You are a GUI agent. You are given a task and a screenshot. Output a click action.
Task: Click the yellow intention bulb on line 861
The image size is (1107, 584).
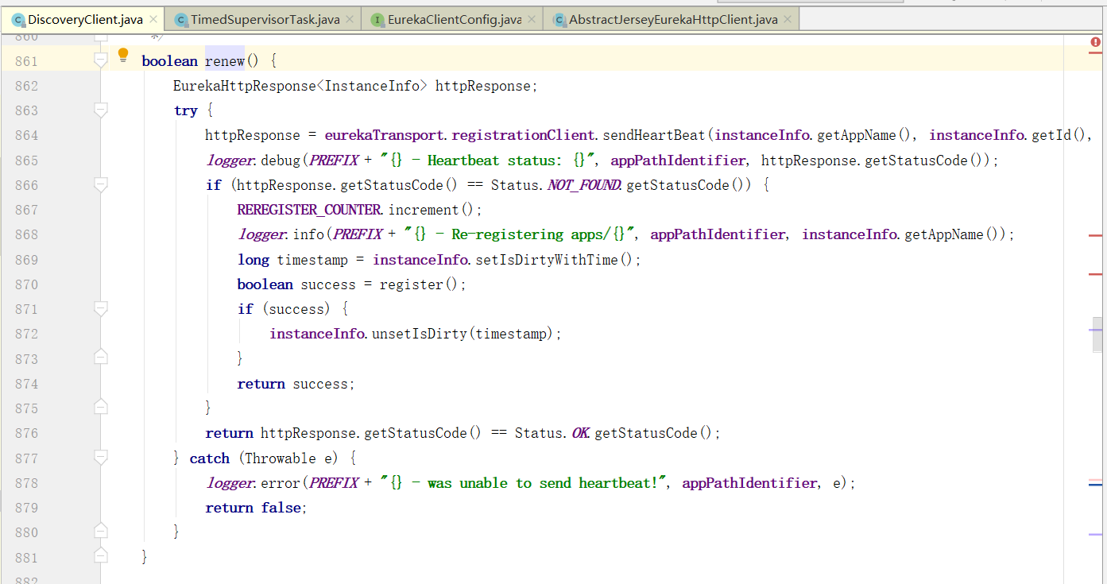click(x=123, y=55)
